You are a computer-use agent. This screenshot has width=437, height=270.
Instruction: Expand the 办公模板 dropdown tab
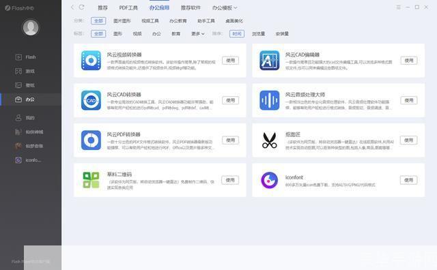[x=225, y=7]
